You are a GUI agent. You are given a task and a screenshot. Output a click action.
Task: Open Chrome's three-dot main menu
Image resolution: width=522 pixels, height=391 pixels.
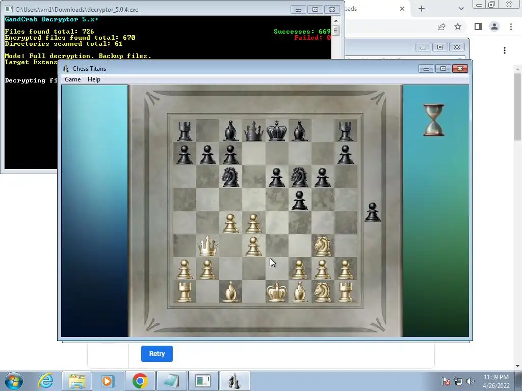pos(511,26)
